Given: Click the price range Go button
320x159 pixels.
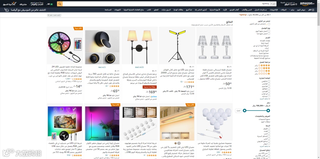Looking at the screenshot, I should 238,111.
